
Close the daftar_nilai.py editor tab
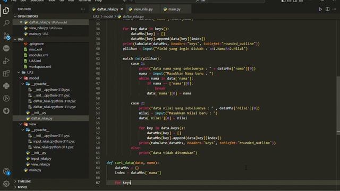(x=122, y=9)
